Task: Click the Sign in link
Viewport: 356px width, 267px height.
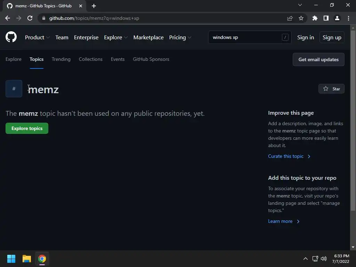Action: (306, 38)
